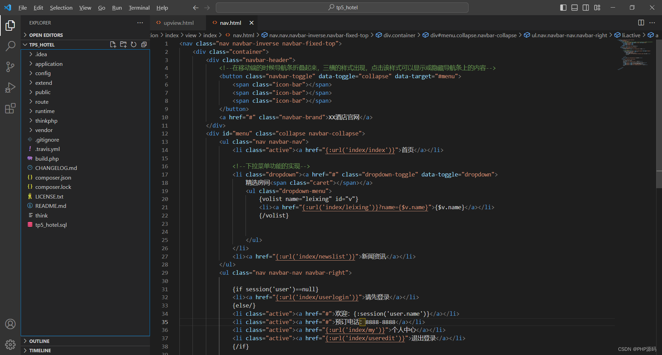Open the Terminal menu
This screenshot has width=662, height=355.
click(139, 8)
